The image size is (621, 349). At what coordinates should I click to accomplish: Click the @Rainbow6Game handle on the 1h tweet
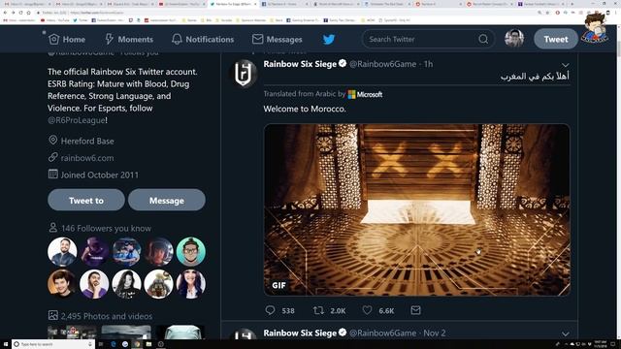click(382, 64)
